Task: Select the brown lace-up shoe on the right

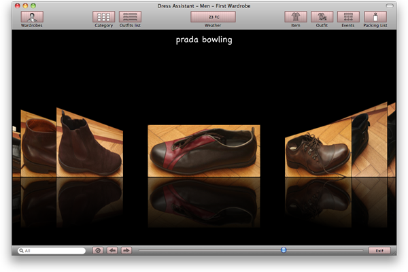Action: (x=316, y=150)
